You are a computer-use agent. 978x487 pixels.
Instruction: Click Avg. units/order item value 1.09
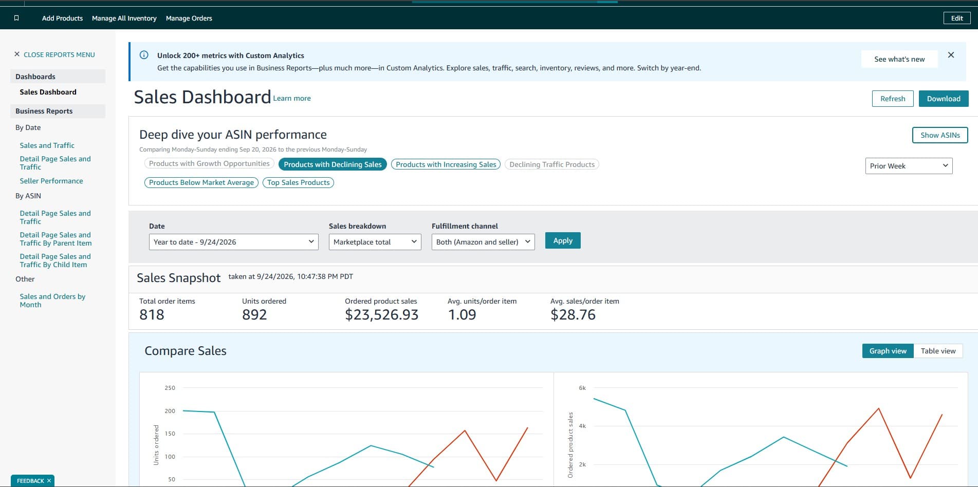tap(462, 314)
